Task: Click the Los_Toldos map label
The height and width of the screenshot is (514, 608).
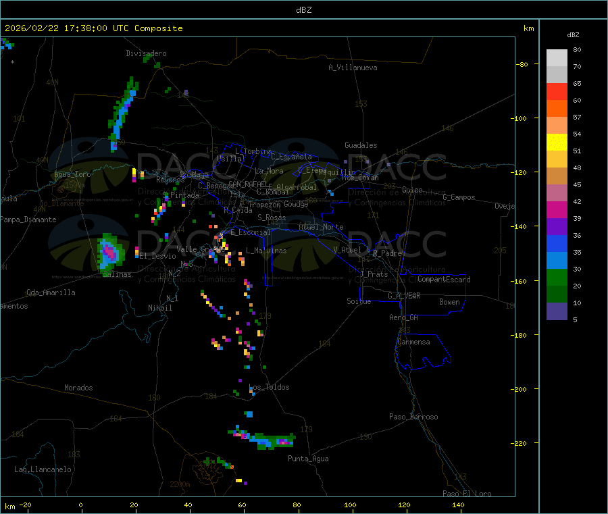Action: click(x=269, y=387)
